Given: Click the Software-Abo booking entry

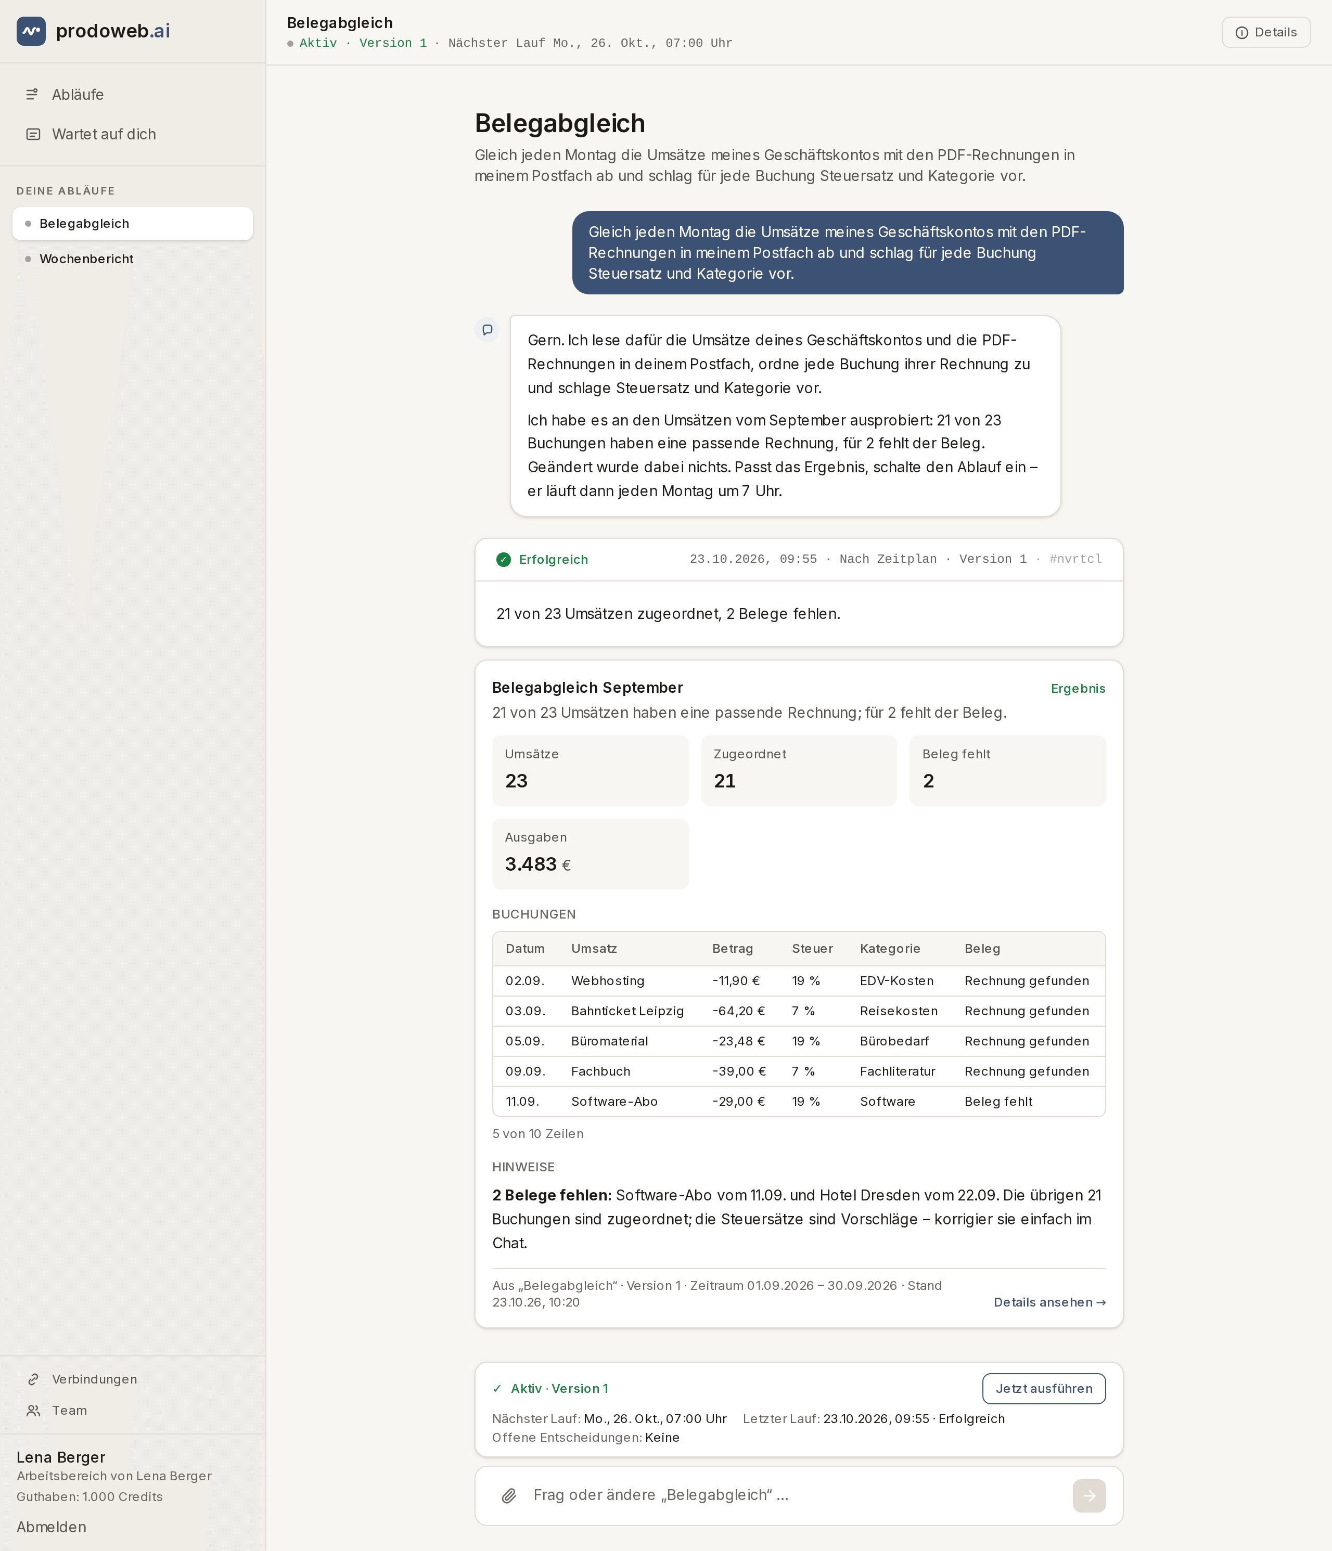Looking at the screenshot, I should point(614,1102).
